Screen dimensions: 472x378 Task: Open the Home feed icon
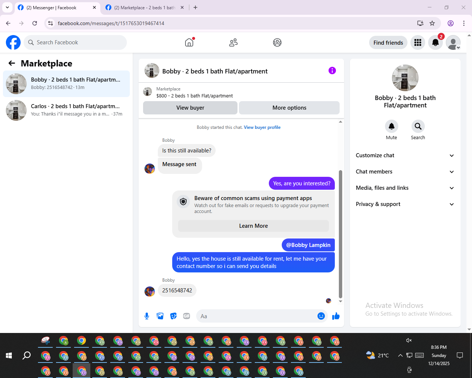coord(189,42)
